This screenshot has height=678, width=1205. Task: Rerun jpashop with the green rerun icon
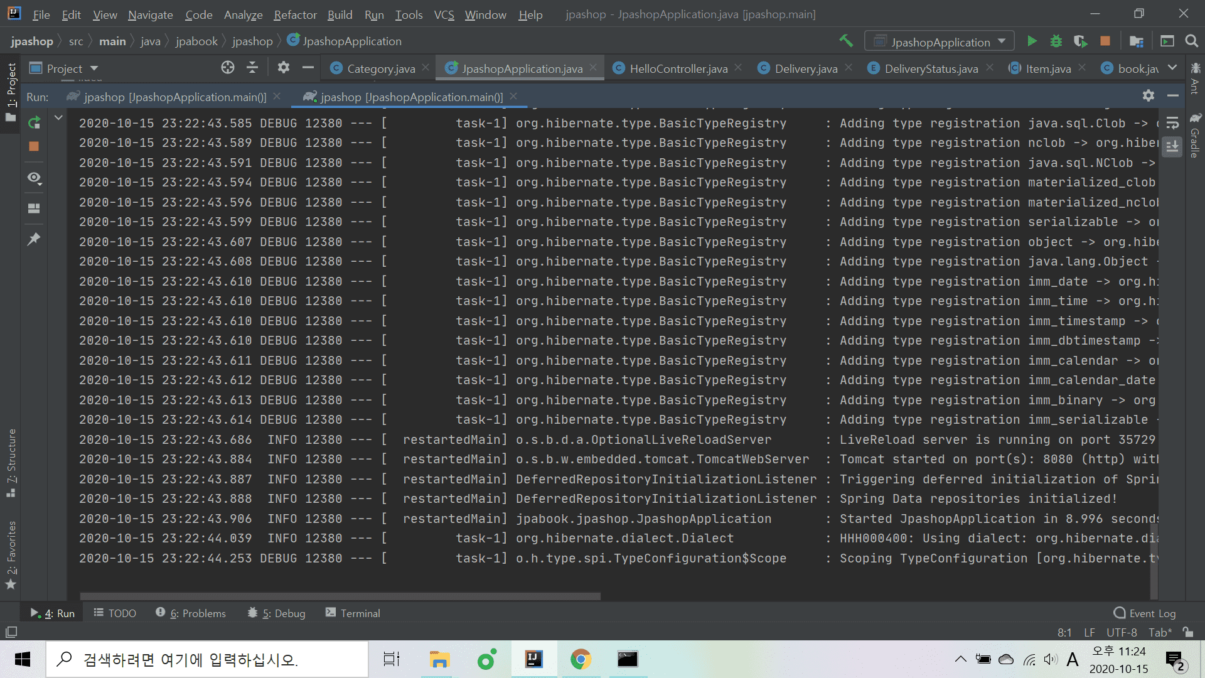[x=34, y=122]
